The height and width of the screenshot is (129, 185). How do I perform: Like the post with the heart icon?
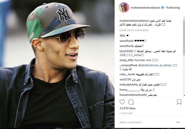click(x=122, y=102)
